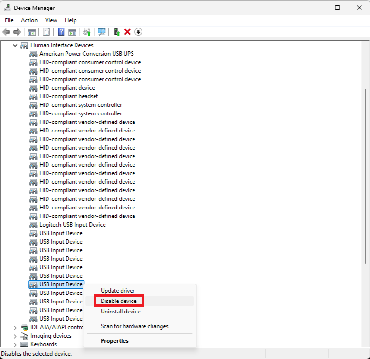Viewport: 370px width, 359px height.
Task: Click the vertical scrollbar of device list
Action: (x=365, y=176)
